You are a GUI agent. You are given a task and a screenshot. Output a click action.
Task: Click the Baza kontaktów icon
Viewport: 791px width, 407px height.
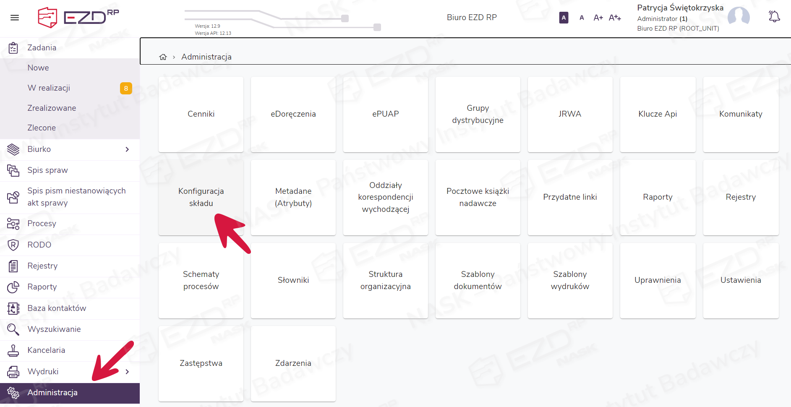coord(13,308)
